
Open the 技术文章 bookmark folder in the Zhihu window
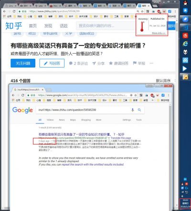click(82, 16)
